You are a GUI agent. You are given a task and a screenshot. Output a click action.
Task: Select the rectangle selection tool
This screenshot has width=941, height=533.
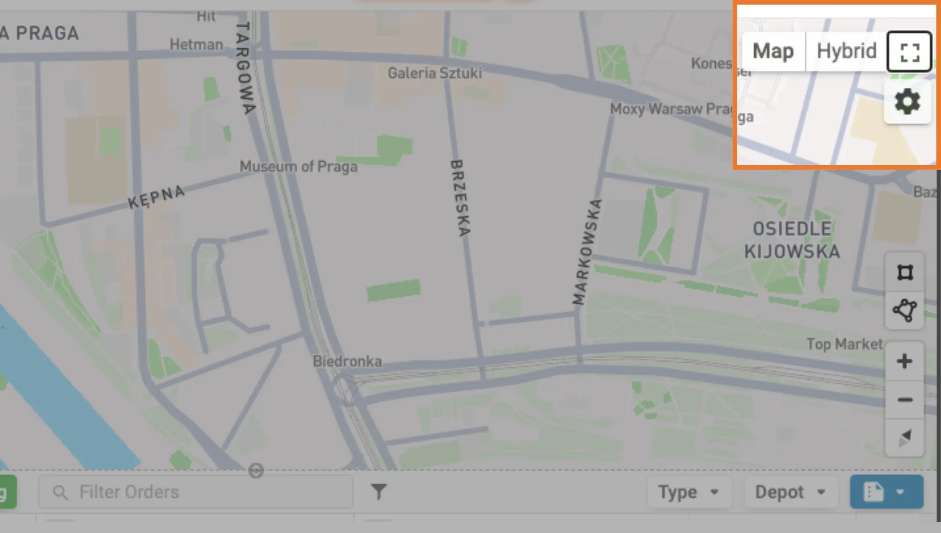coord(905,273)
